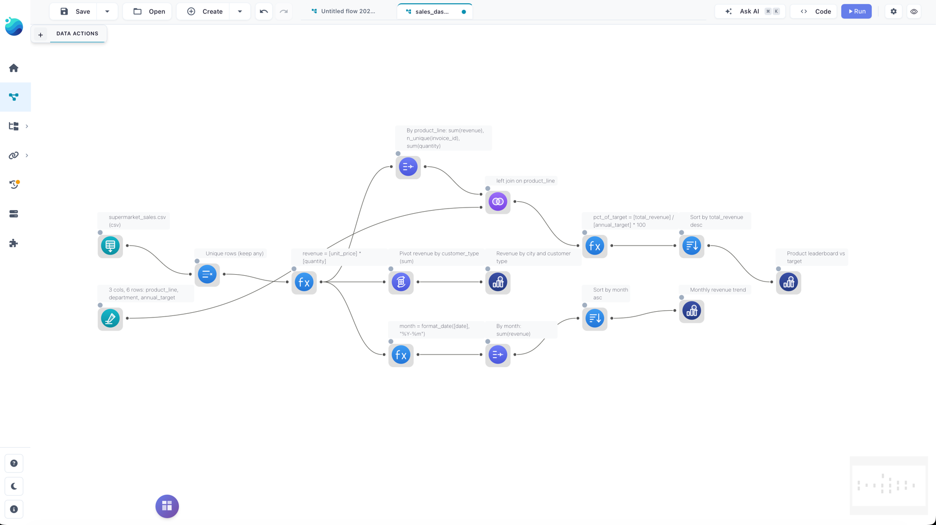
Task: Click the 'supermarket_sales.csv (csv)' label
Action: (137, 221)
